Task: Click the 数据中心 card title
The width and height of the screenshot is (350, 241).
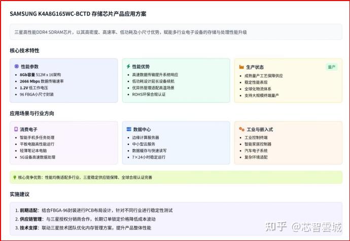Action: tap(142, 130)
